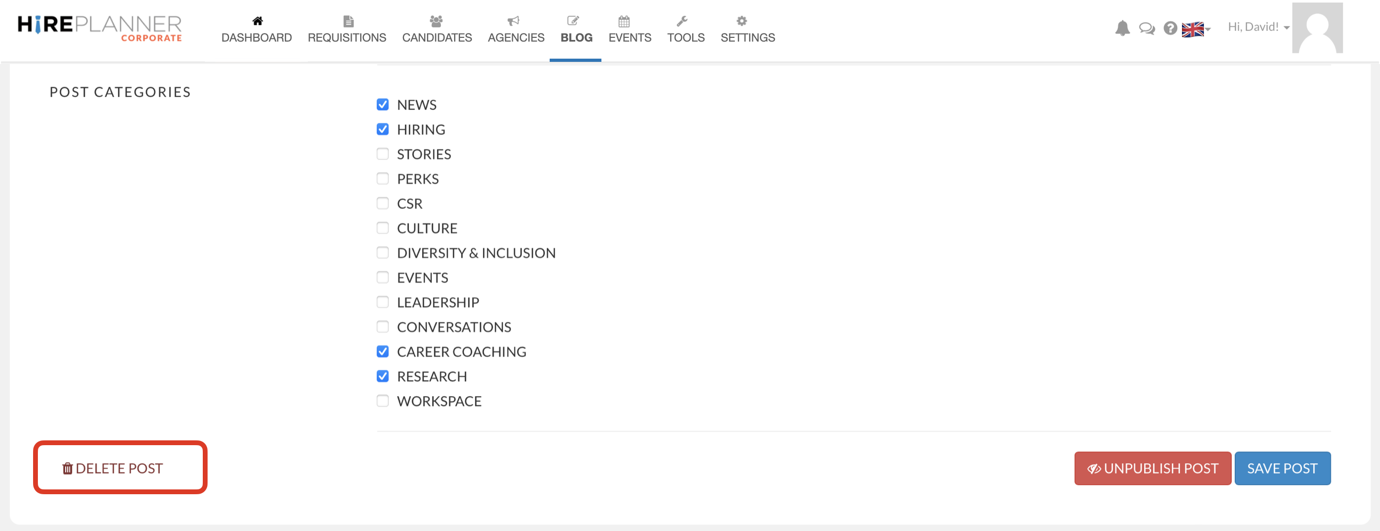This screenshot has height=531, width=1380.
Task: Click the Dashboard home icon
Action: 257,21
